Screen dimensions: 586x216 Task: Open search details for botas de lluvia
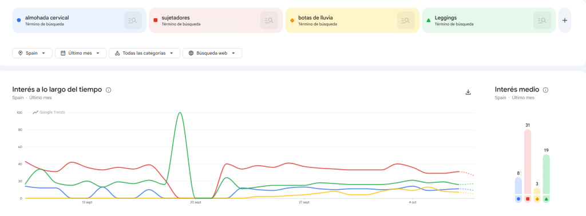(x=406, y=21)
